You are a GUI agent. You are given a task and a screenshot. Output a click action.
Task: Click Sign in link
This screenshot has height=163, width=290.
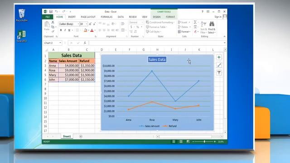click(x=218, y=17)
